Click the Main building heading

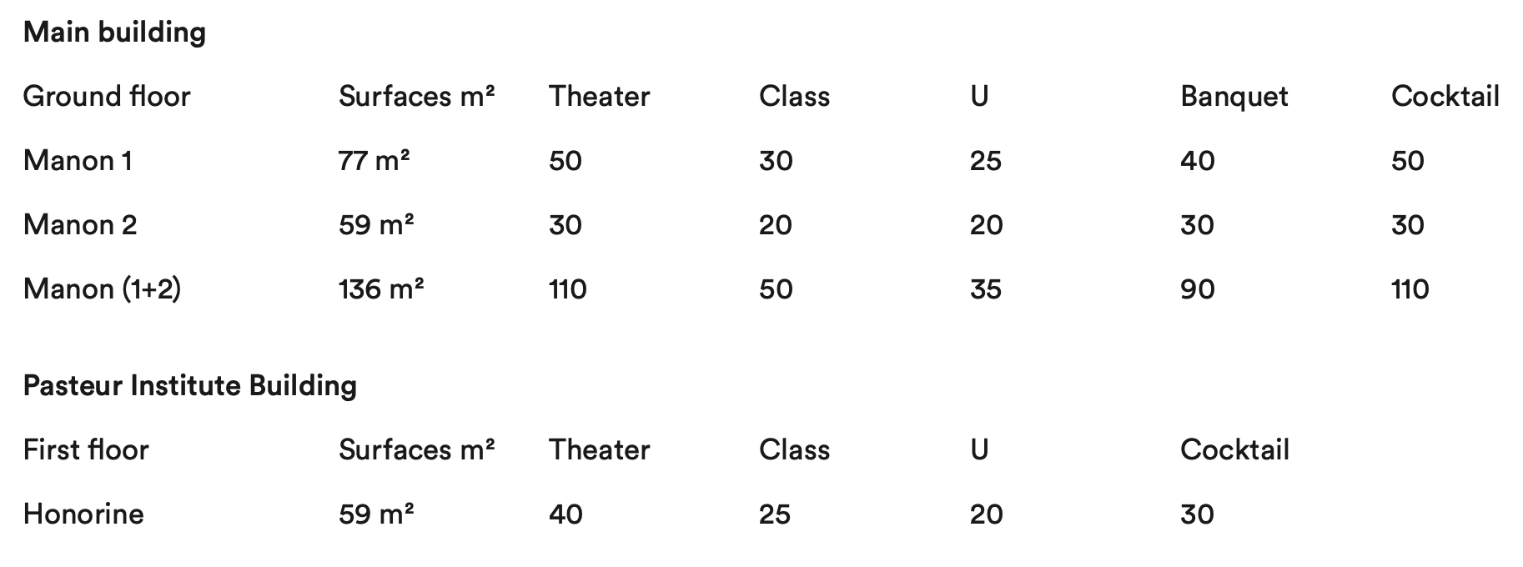coord(114,33)
